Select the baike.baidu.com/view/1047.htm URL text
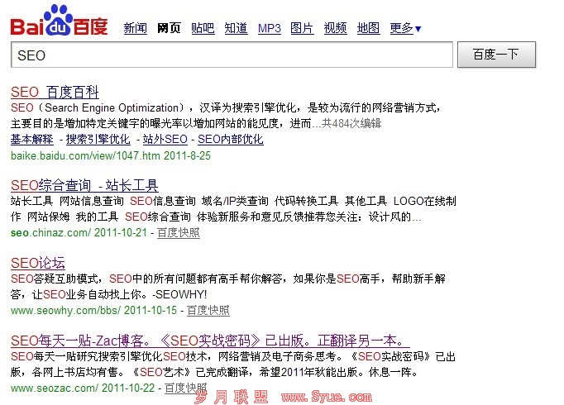 click(86, 155)
